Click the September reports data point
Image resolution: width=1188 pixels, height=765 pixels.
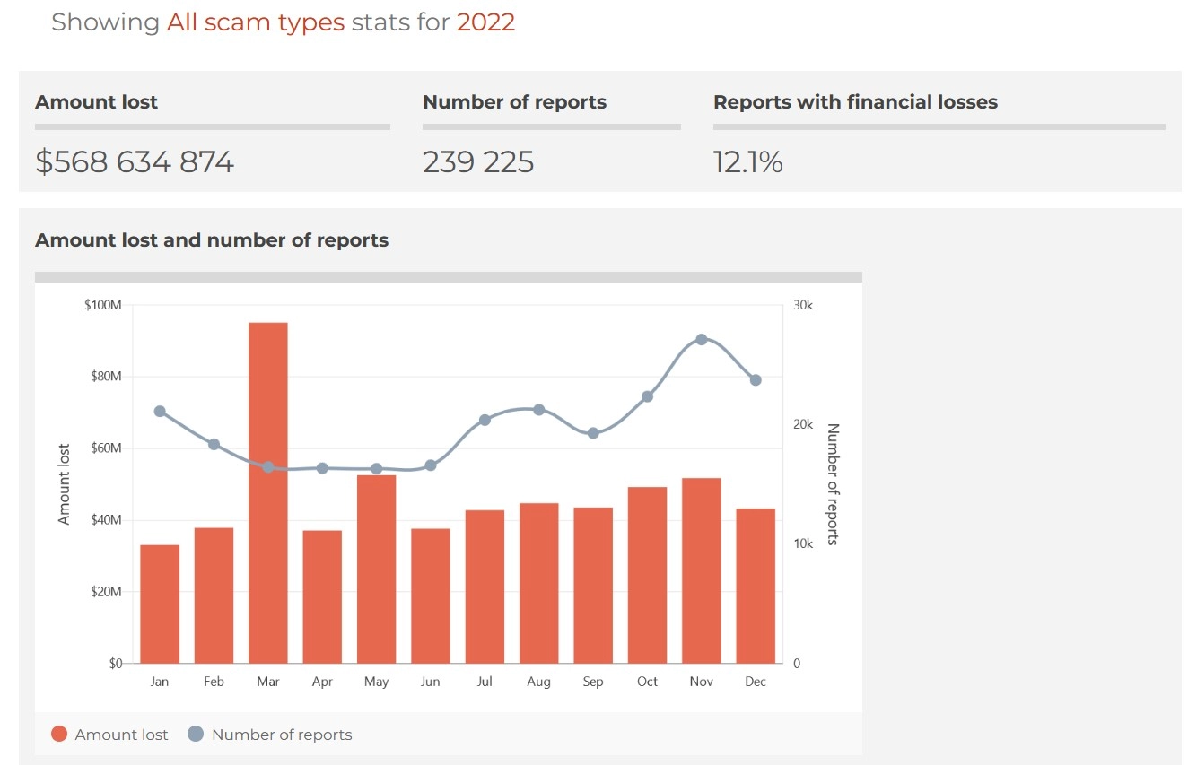click(x=593, y=433)
